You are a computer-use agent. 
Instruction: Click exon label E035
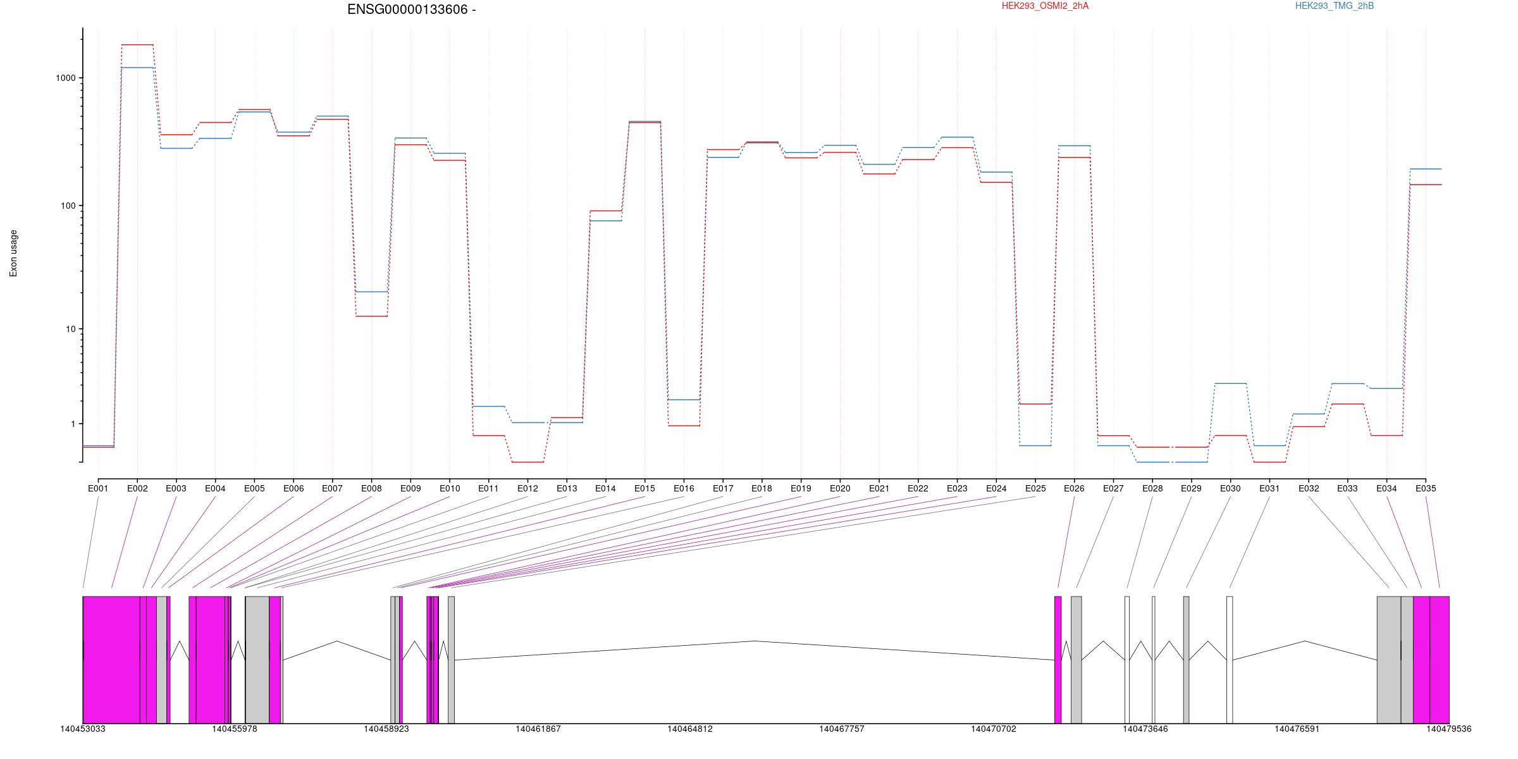click(1426, 488)
